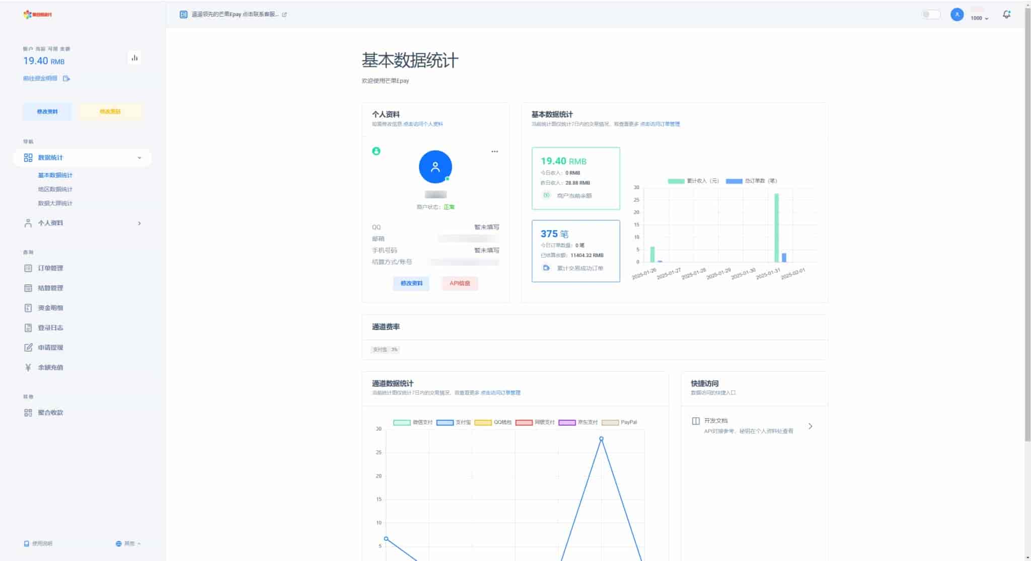The height and width of the screenshot is (561, 1031).
Task: Click the 申请提现 edit icon
Action: 28,348
